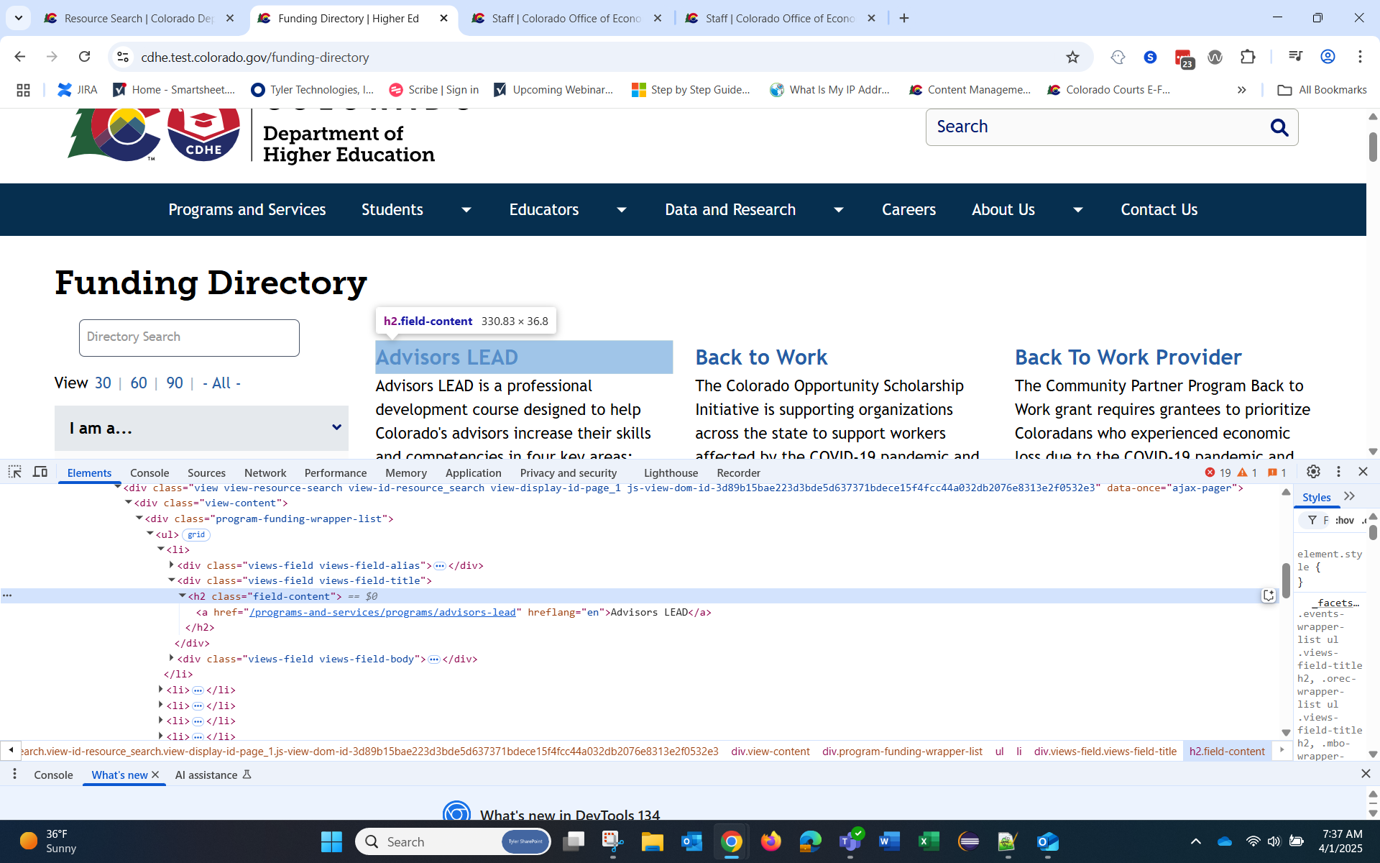The height and width of the screenshot is (863, 1380).
Task: Open the Advisors LEAD program link
Action: click(446, 357)
